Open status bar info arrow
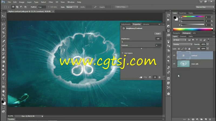 pos(42,116)
